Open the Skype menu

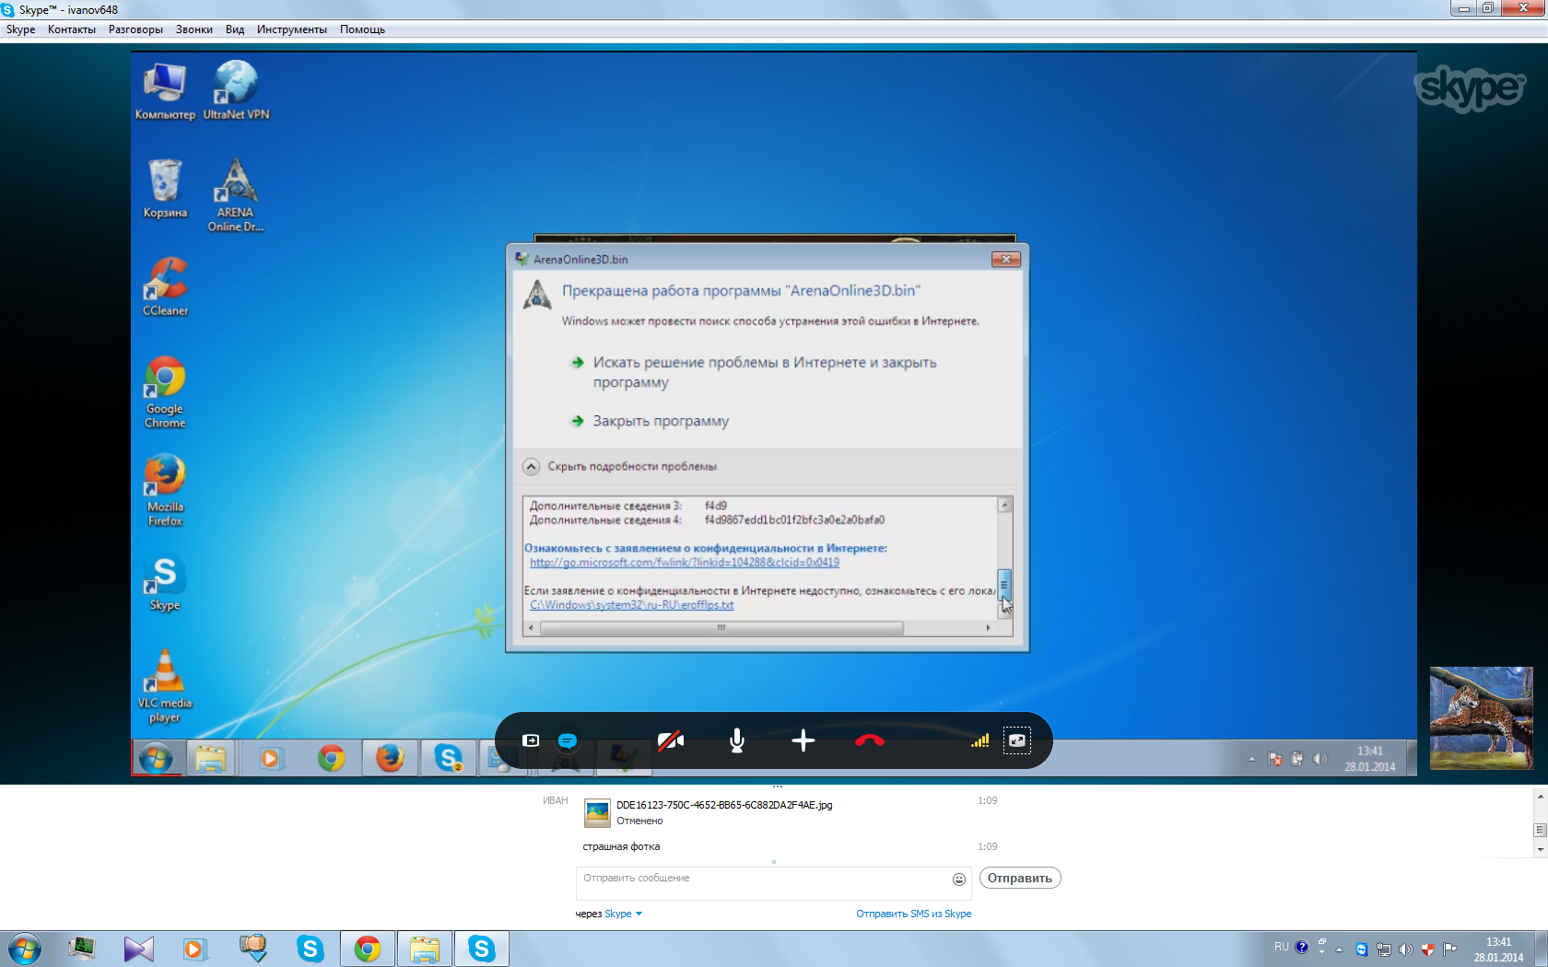(x=20, y=29)
